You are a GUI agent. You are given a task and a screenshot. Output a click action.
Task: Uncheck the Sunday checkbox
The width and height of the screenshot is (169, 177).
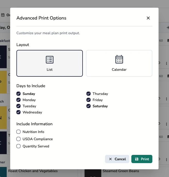pos(19,94)
